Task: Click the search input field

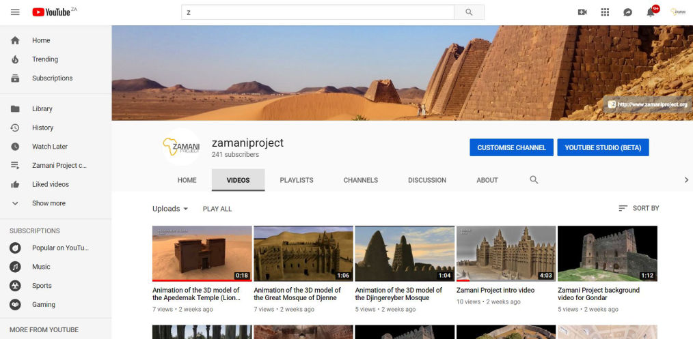Action: pos(318,12)
